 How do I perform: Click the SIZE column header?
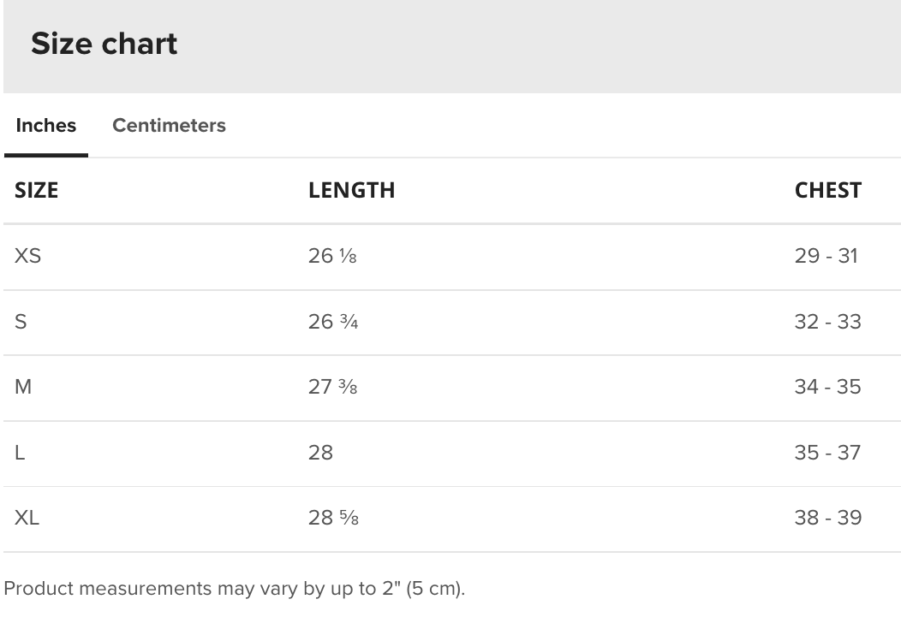[36, 190]
